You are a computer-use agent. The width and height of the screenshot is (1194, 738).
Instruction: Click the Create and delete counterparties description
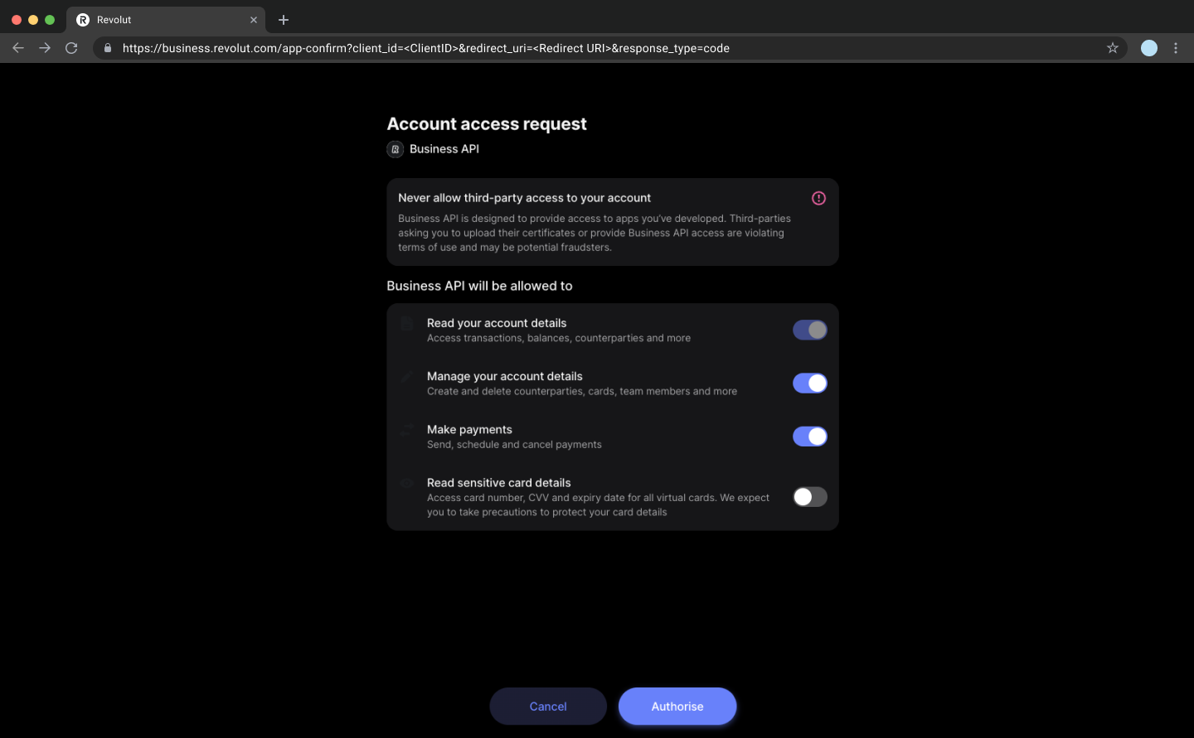(x=582, y=391)
